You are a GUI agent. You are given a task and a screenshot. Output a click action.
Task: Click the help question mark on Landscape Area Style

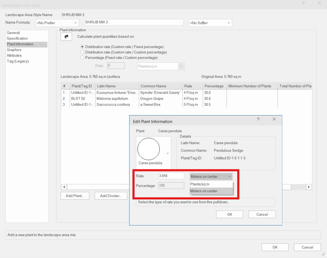303,3
